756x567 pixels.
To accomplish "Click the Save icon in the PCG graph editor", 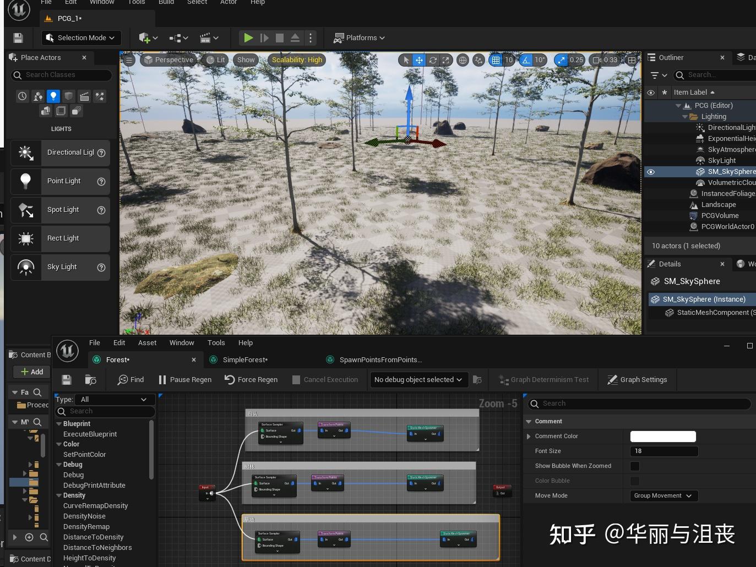I will tap(66, 379).
